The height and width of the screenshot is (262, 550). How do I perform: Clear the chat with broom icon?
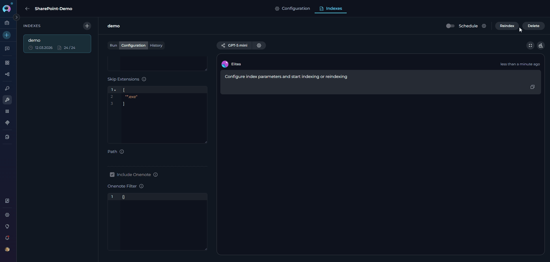pos(540,45)
